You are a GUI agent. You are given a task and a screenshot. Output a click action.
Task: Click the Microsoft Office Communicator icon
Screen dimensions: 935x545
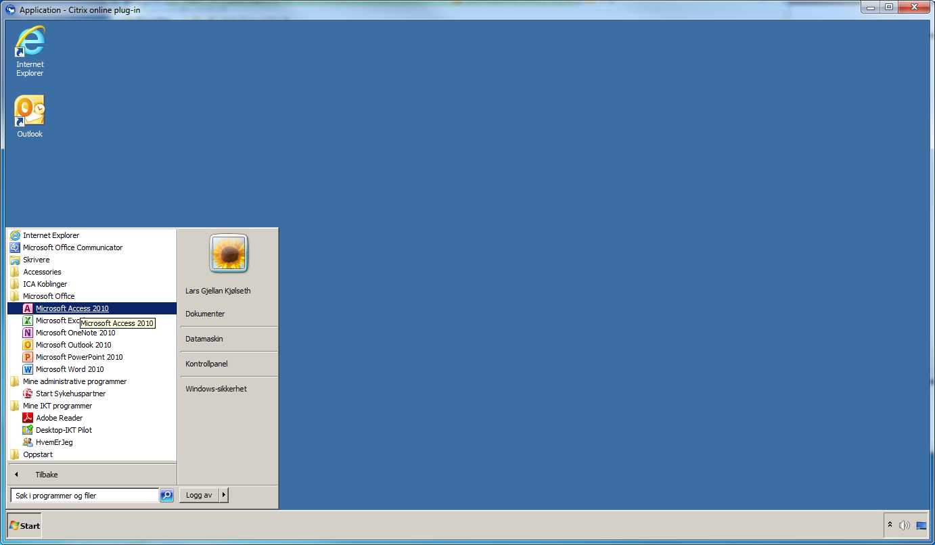[15, 247]
